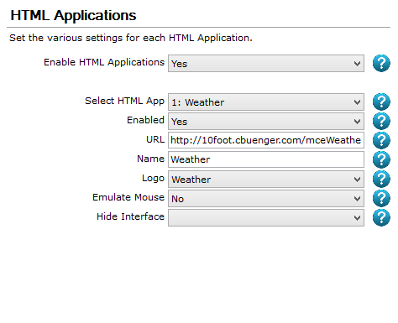398x323 pixels.
Task: Expand the Select HTML App dropdown
Action: tap(266, 102)
